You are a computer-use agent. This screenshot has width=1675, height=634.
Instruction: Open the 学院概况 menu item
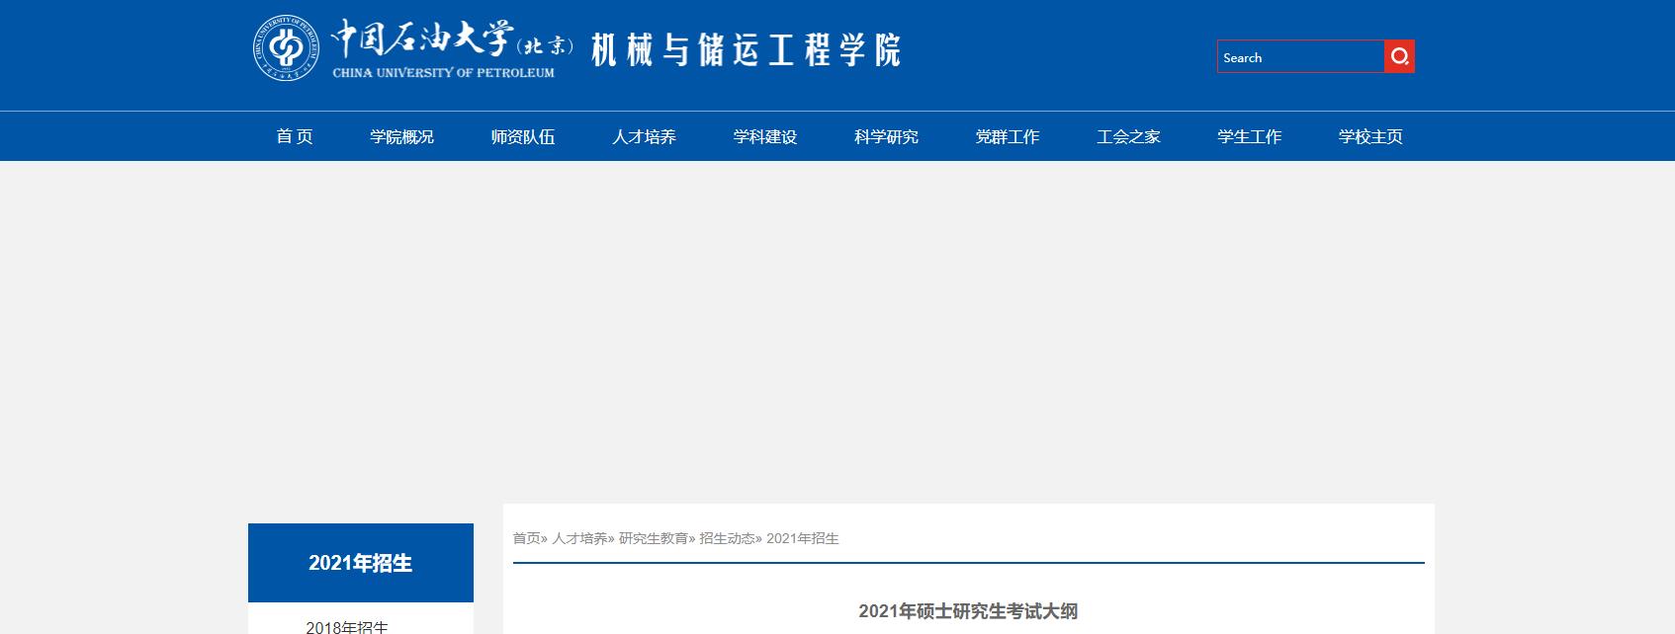[x=401, y=136]
